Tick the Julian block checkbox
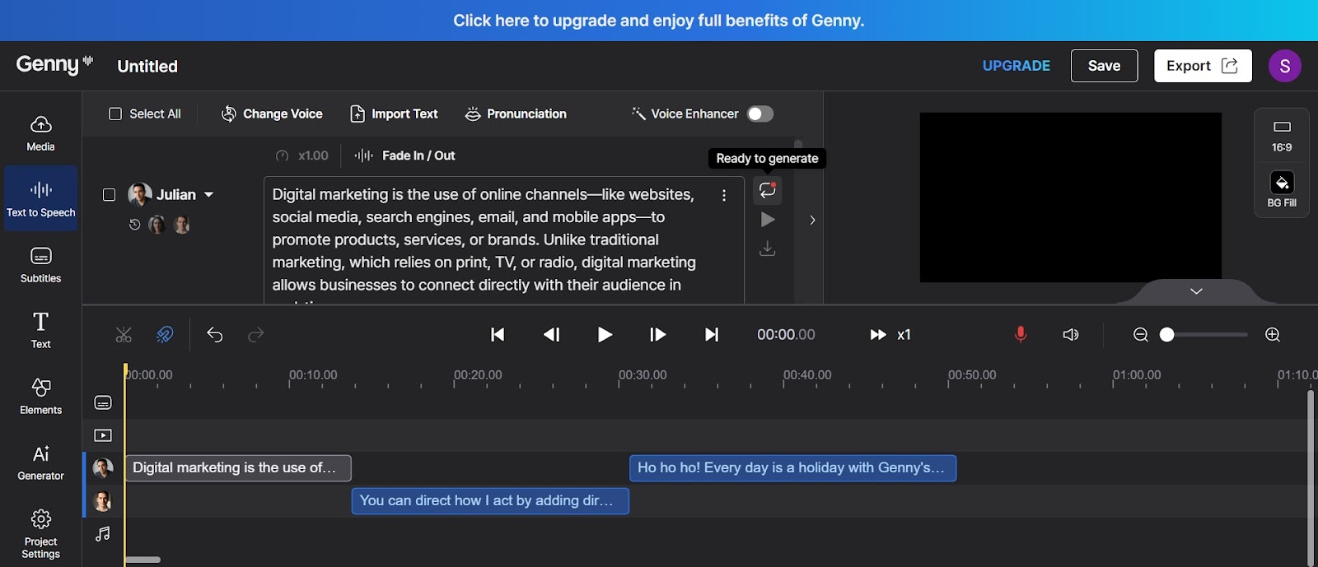Viewport: 1318px width, 567px height. tap(109, 195)
